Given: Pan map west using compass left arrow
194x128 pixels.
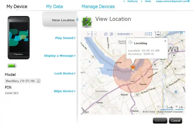Looking at the screenshot, I should tap(89, 34).
